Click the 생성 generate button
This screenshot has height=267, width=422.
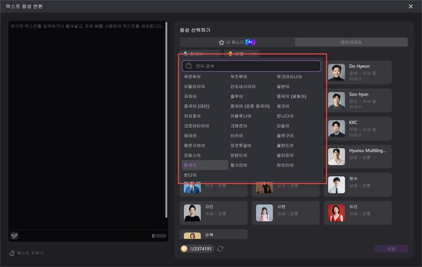(x=390, y=249)
